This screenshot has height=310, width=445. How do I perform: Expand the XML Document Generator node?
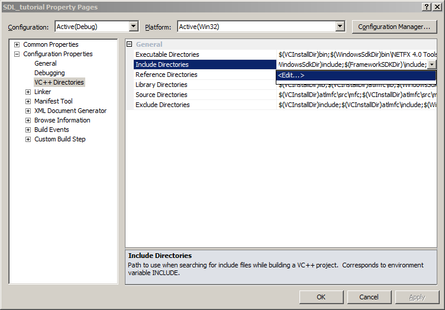click(28, 111)
